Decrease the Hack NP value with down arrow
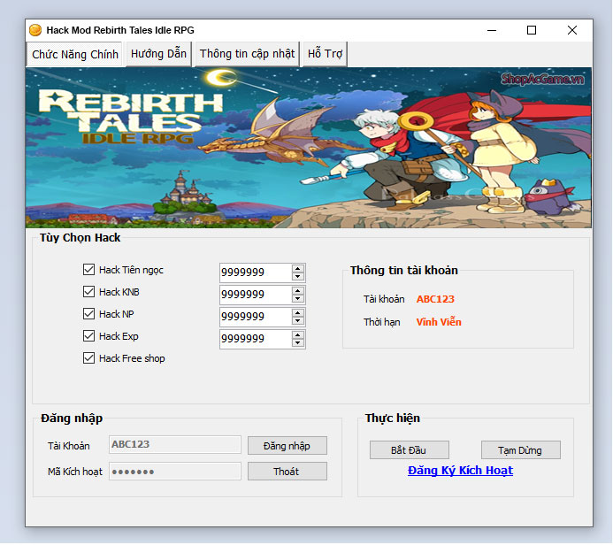Image resolution: width=613 pixels, height=545 pixels. 298,321
